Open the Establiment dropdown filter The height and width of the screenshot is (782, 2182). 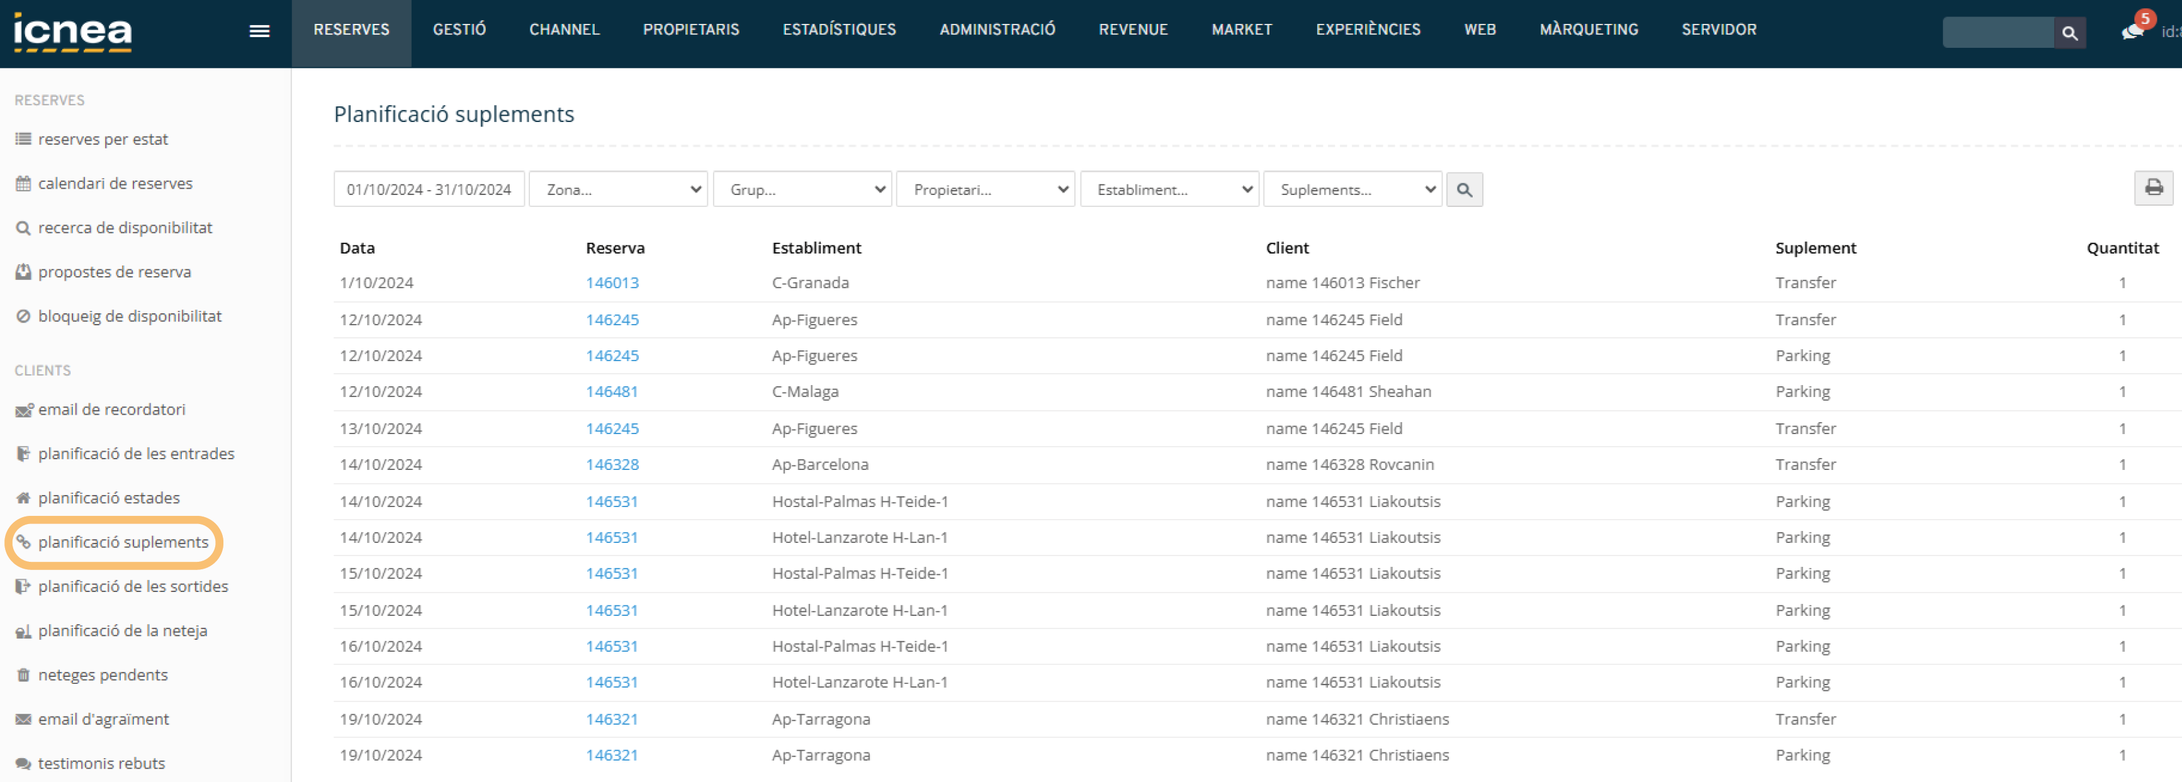pos(1169,189)
